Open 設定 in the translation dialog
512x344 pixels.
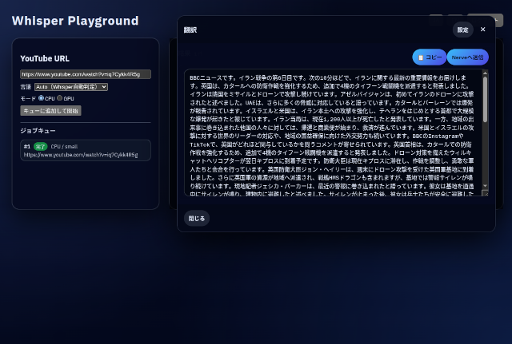462,30
